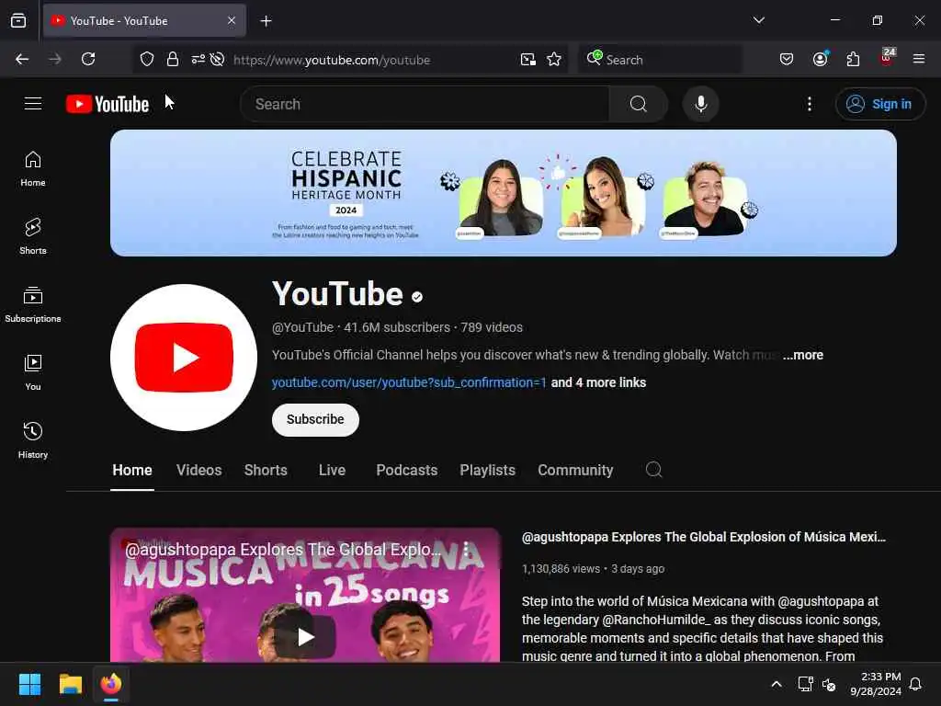Switch to the Live tab

(x=332, y=470)
